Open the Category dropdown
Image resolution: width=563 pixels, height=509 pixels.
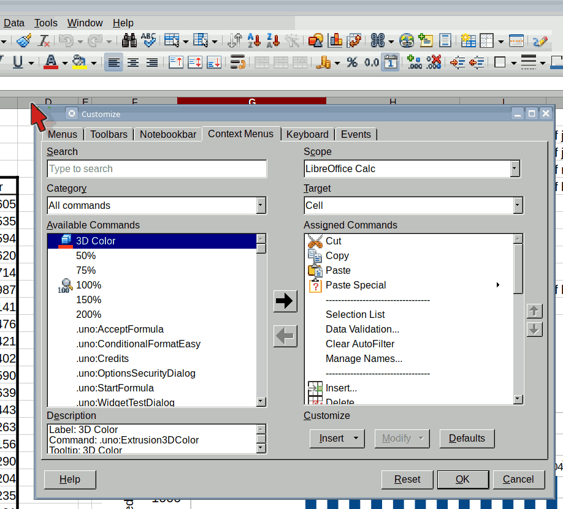(x=261, y=205)
